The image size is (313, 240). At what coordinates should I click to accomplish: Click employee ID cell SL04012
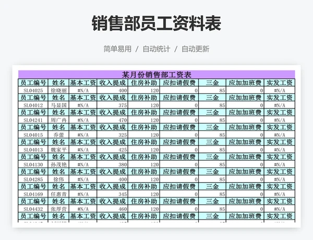coord(33,105)
